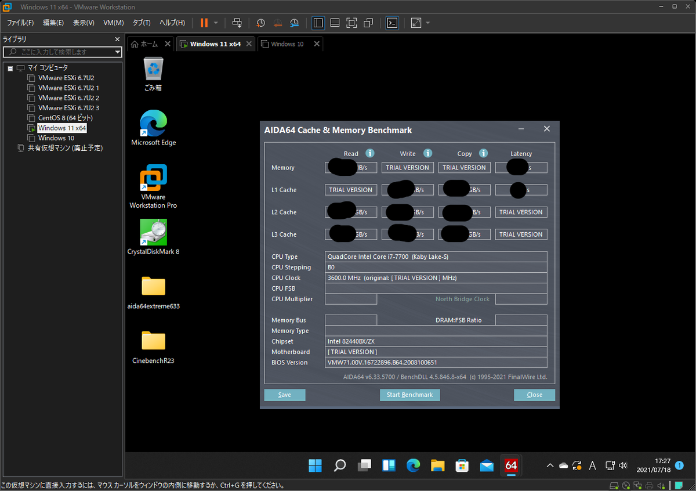Open the snapshot manager wrench-clock icon
Viewport: 696px width, 491px height.
(295, 23)
